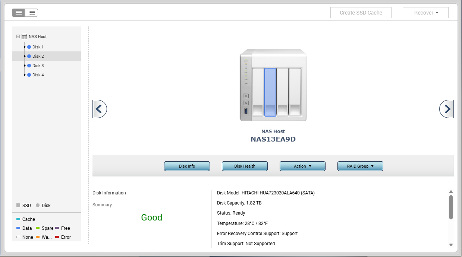Select the third drive bay on NAS image
Screen dimensions: 462x257
(x=283, y=92)
